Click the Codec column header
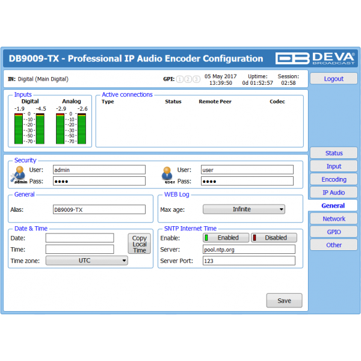 (277, 102)
